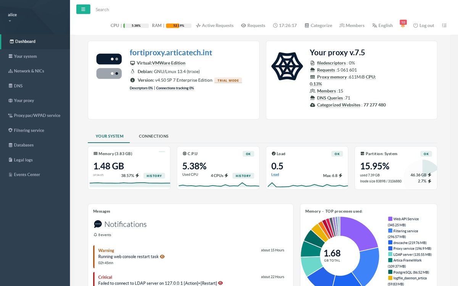Click the Load OK status badge
This screenshot has height=286, width=458.
[x=337, y=154]
